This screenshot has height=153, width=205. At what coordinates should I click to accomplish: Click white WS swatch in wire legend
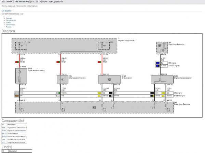pyautogui.click(x=17, y=93)
